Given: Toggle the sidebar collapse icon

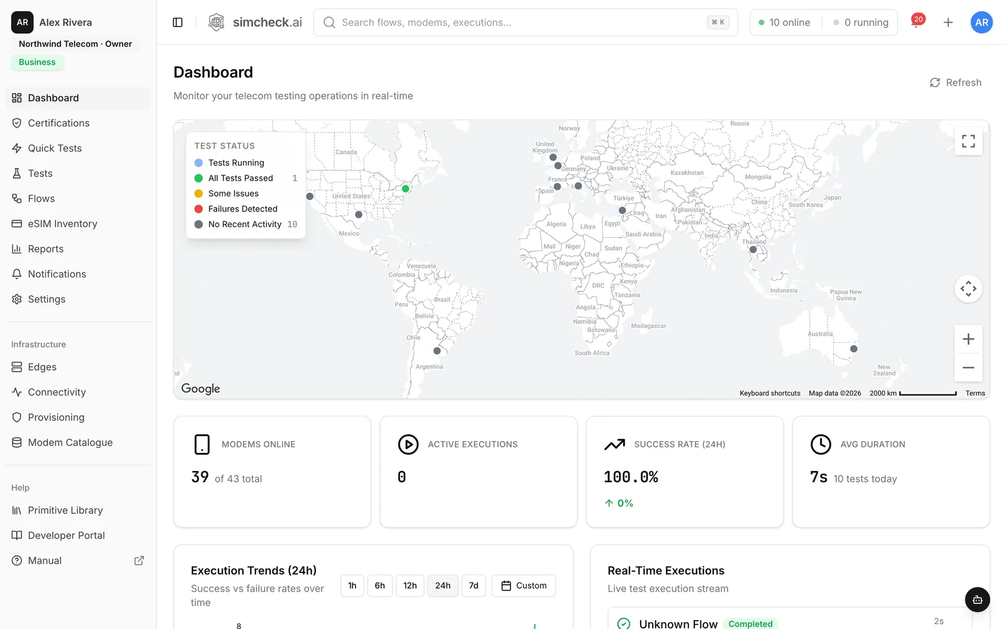Looking at the screenshot, I should click(x=177, y=23).
